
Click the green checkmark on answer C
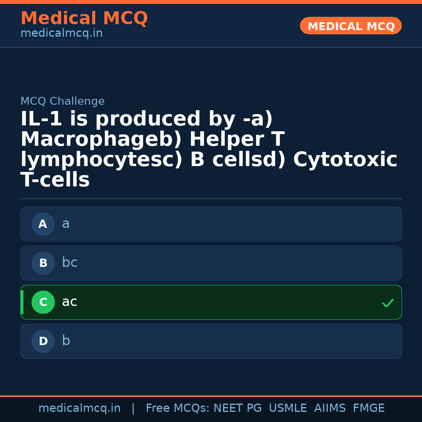click(388, 302)
